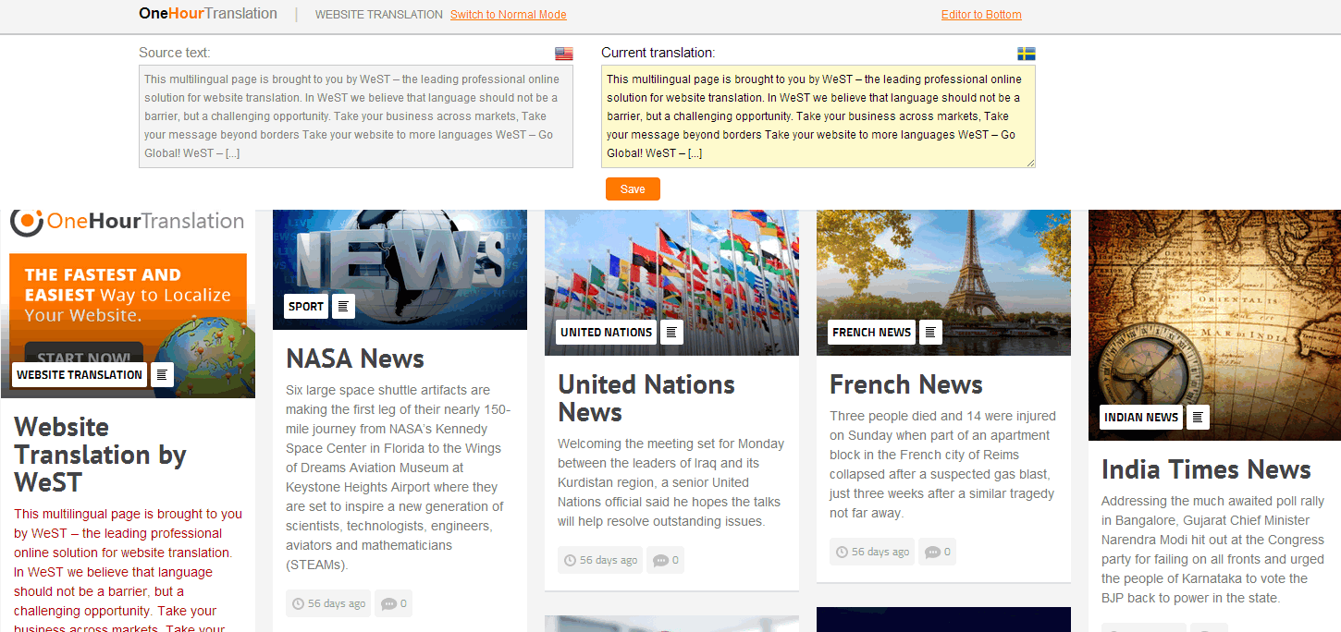
Task: Open the post format icon beside INDIAN NEWS tag
Action: click(x=1198, y=417)
